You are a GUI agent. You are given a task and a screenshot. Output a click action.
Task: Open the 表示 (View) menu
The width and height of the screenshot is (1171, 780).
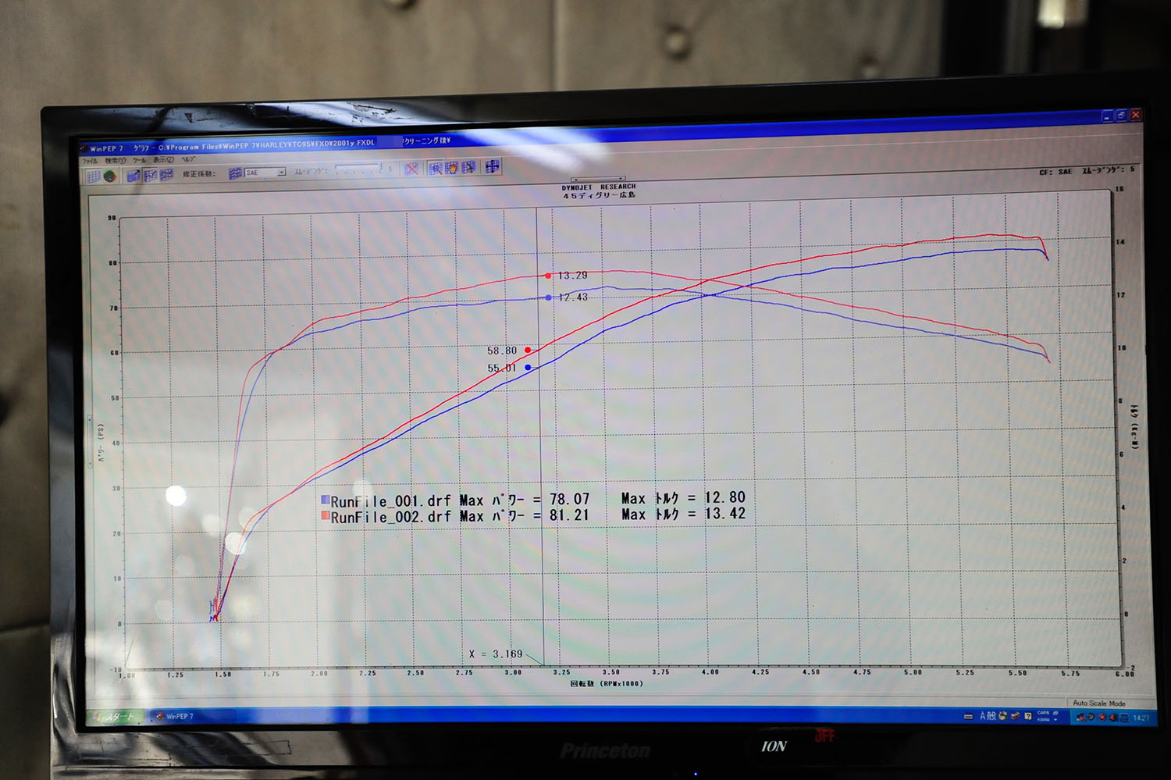[163, 160]
